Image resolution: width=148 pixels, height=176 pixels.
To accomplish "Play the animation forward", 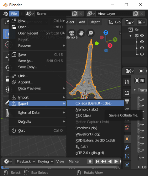I will tap(116, 162).
